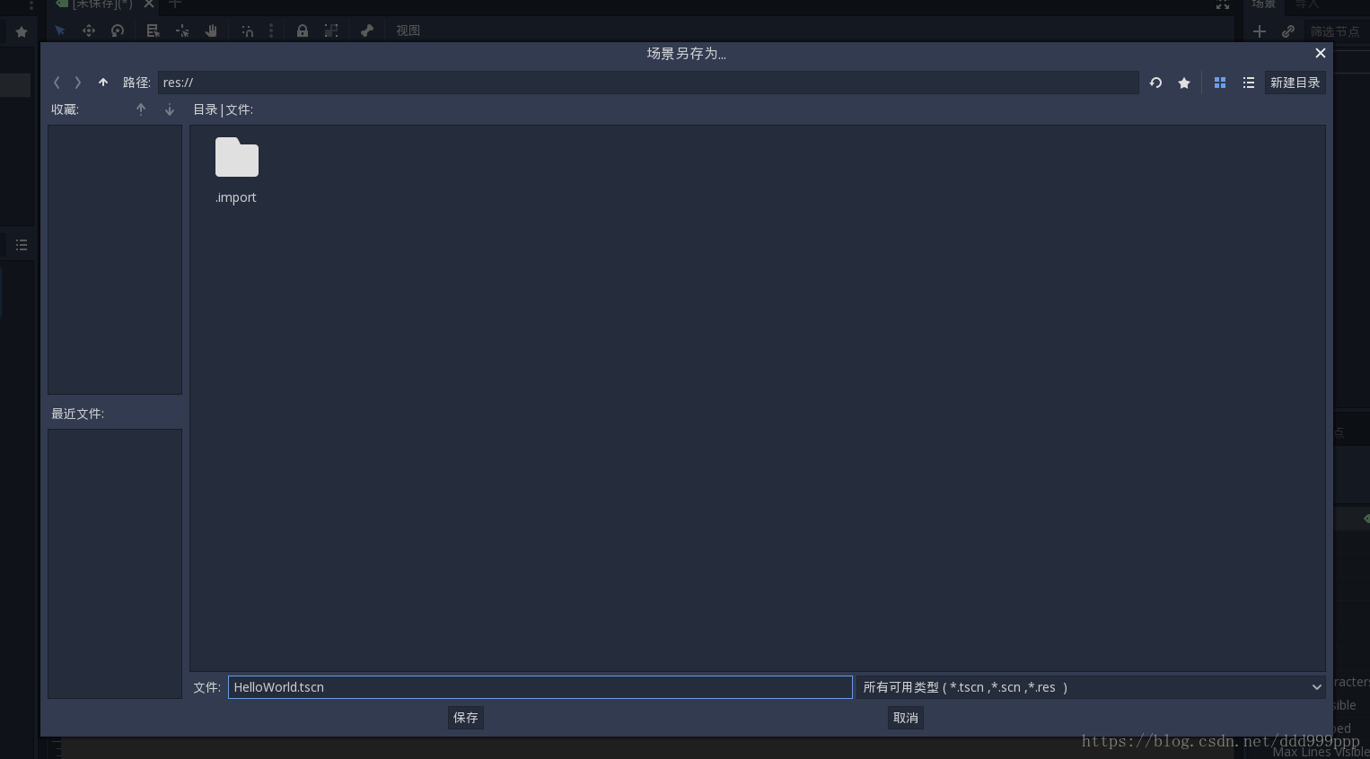
Task: Select the move tool in editor toolbar
Action: click(x=89, y=31)
